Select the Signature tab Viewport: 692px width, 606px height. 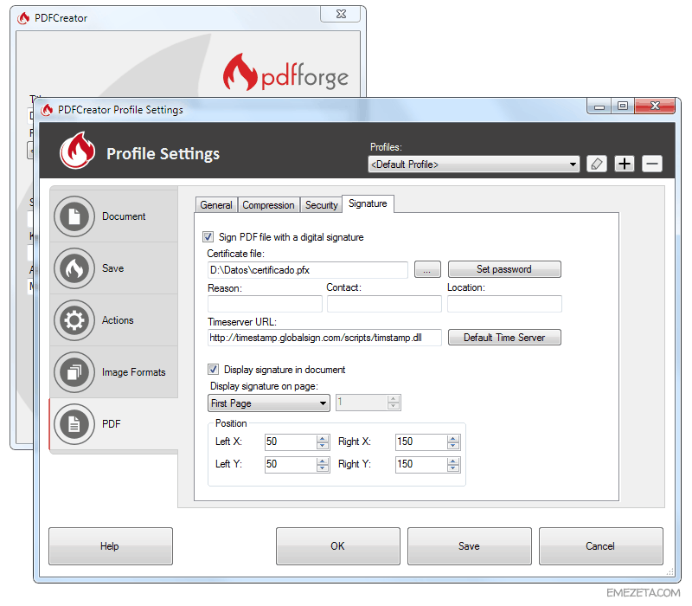(x=368, y=203)
